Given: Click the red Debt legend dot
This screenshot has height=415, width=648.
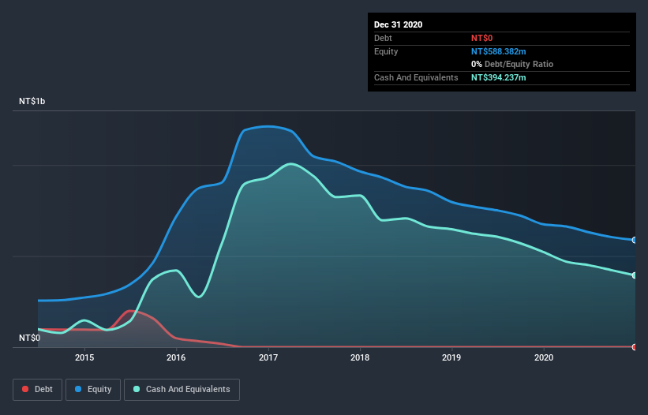Looking at the screenshot, I should [25, 389].
